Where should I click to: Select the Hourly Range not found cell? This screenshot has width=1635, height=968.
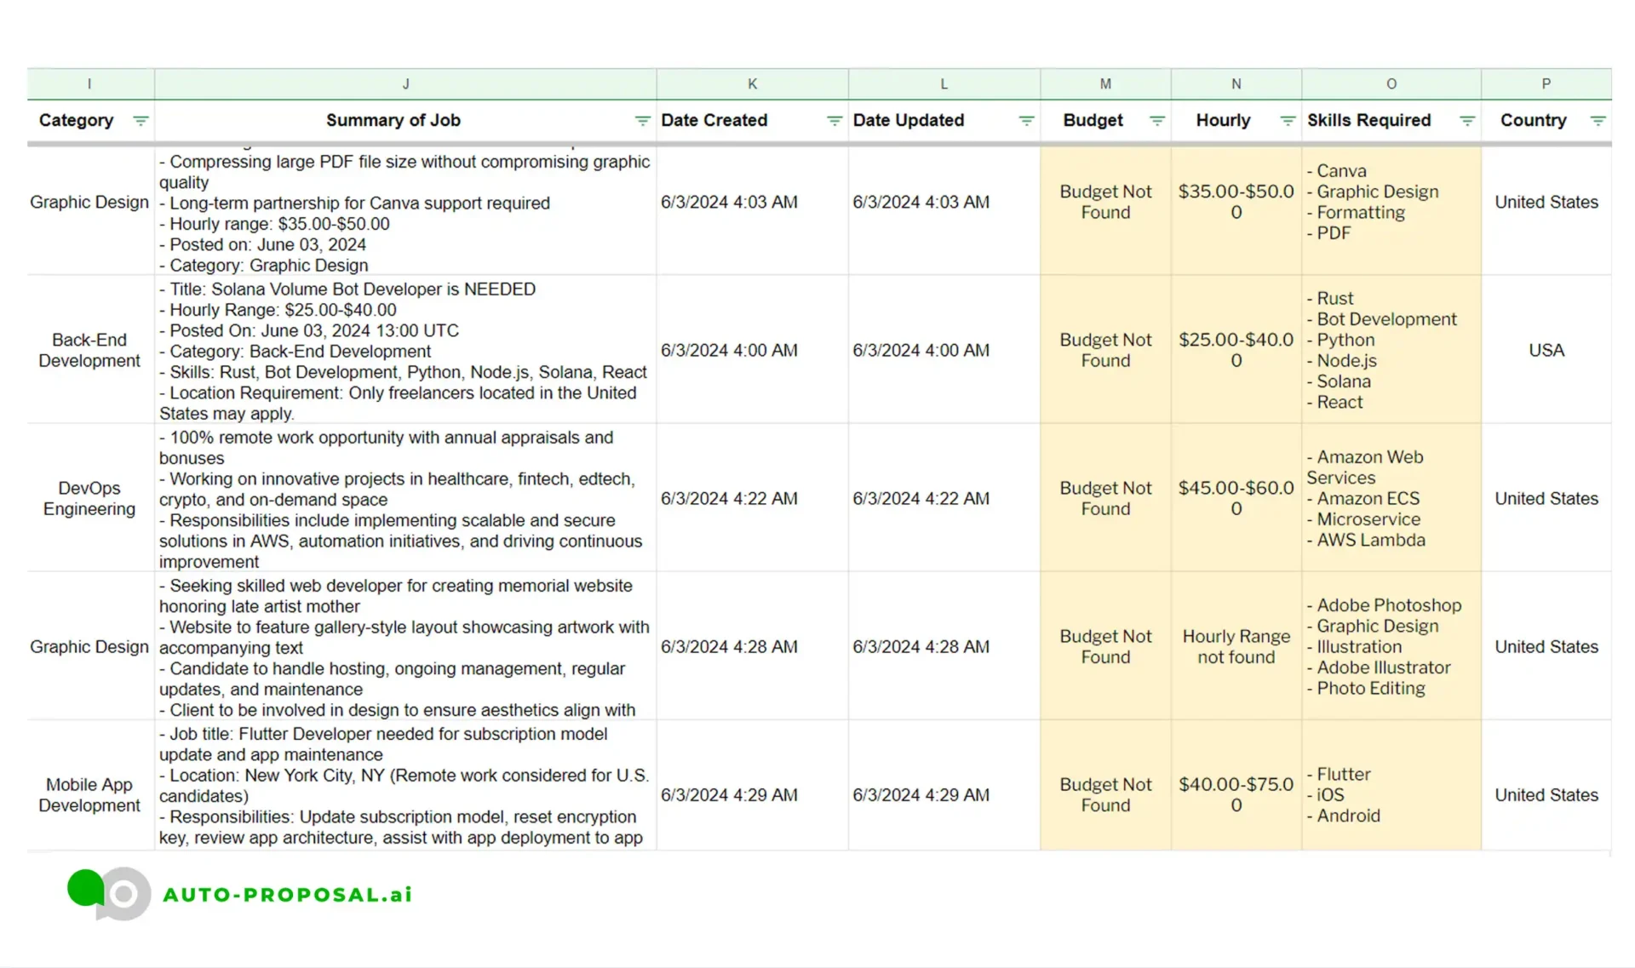tap(1236, 646)
